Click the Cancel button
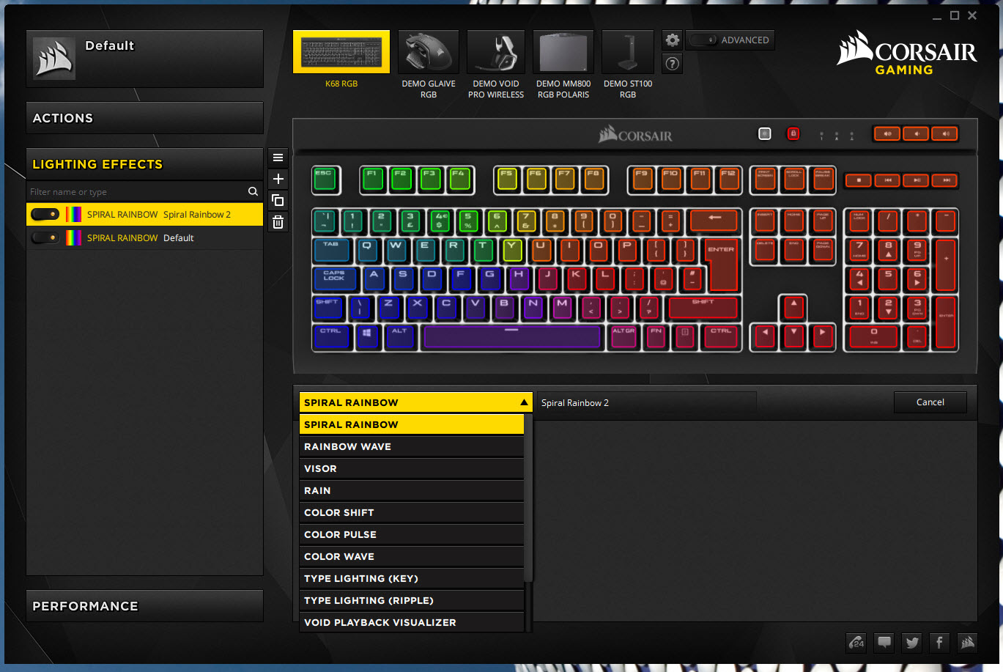Image resolution: width=1003 pixels, height=672 pixels. pyautogui.click(x=930, y=402)
